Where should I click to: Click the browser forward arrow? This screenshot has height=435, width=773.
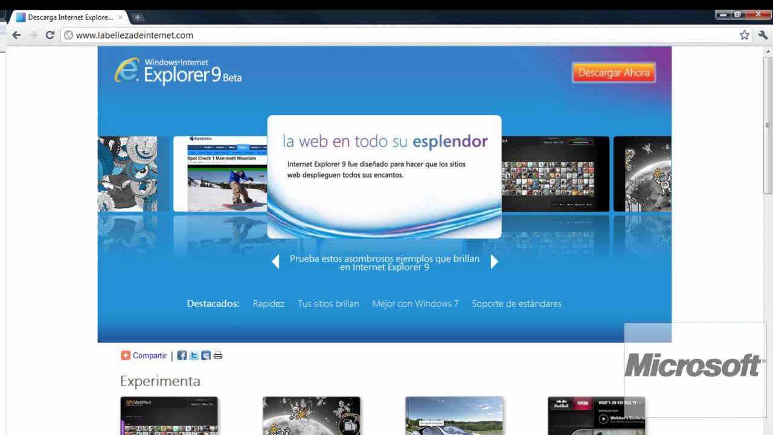(33, 35)
